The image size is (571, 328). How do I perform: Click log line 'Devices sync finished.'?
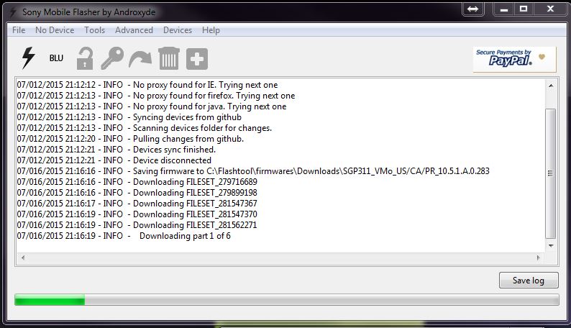click(117, 150)
